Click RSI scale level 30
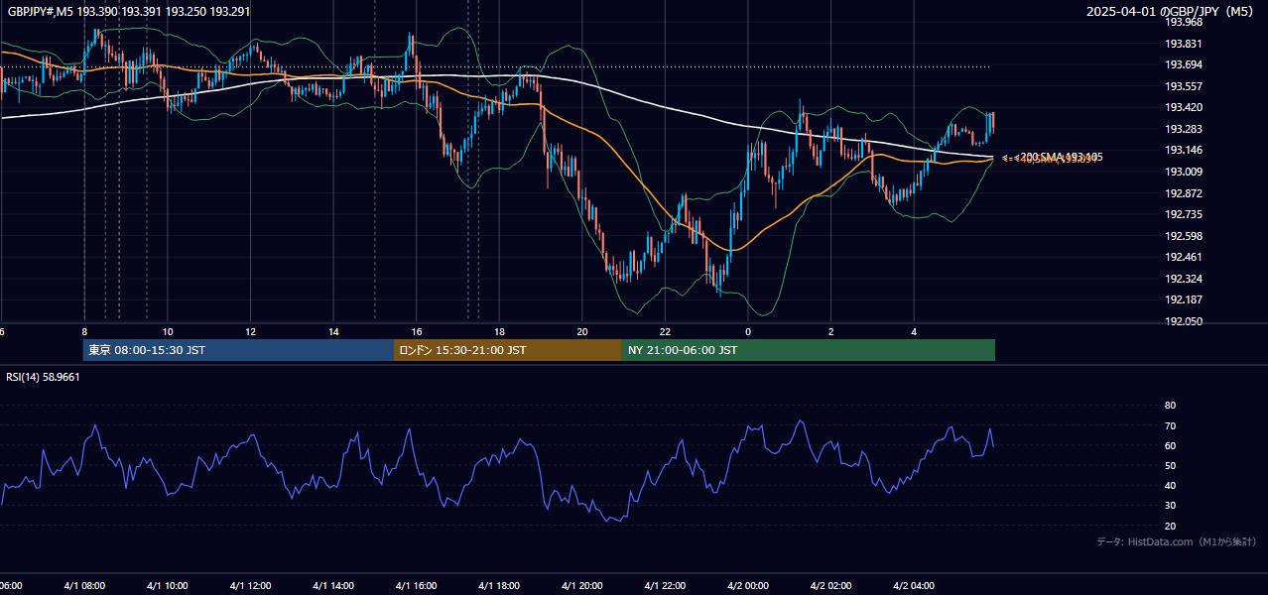Viewport: 1268px width, 595px height. click(1170, 506)
